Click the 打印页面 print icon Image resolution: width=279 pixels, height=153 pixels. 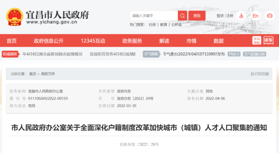click(252, 74)
